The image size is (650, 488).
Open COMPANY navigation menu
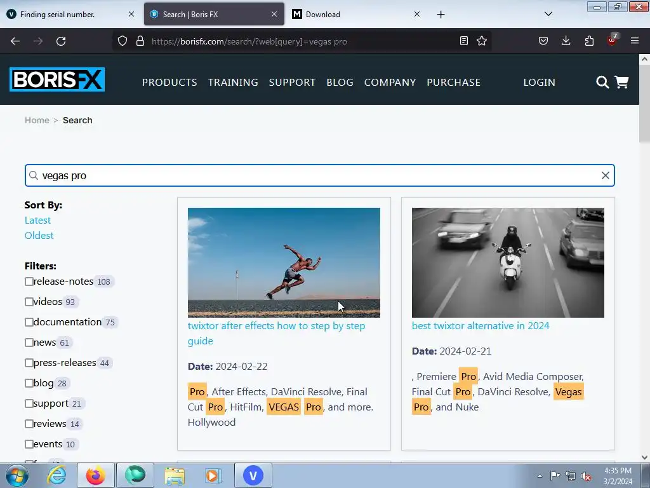[390, 82]
